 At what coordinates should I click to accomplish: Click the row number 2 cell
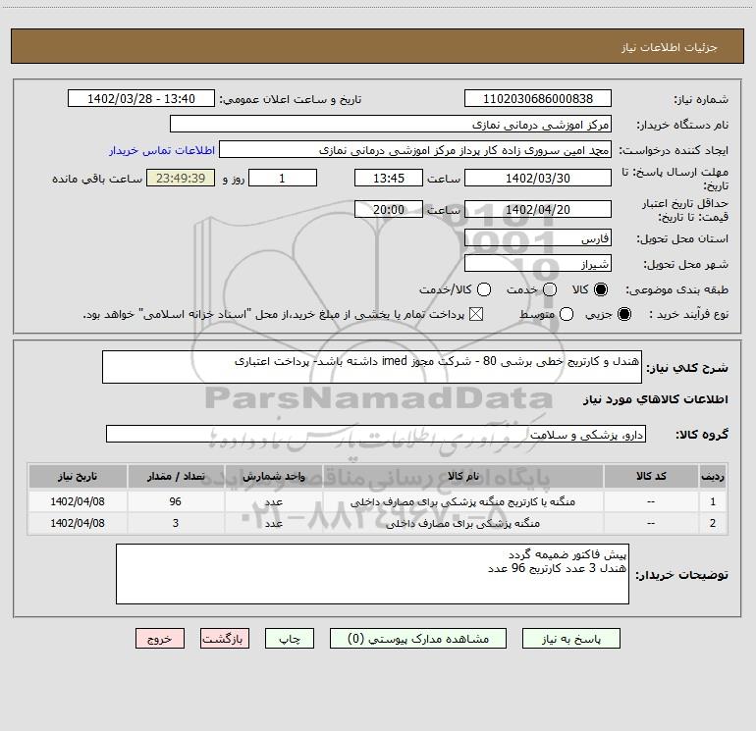tap(713, 523)
